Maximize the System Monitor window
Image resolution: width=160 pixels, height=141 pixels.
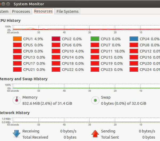8,4
